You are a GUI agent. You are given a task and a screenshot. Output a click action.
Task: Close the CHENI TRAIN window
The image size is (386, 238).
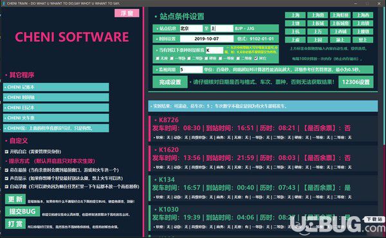click(379, 3)
